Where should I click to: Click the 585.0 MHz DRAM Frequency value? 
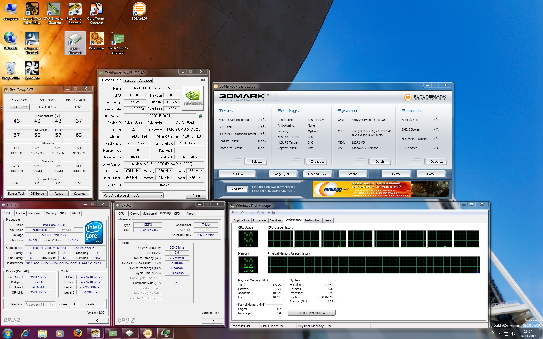pyautogui.click(x=177, y=247)
